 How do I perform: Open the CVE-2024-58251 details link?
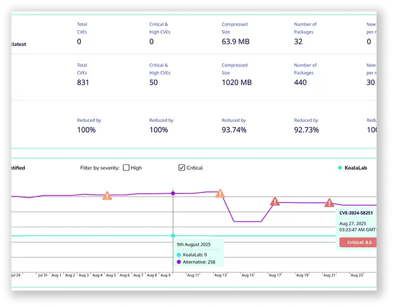(x=357, y=214)
